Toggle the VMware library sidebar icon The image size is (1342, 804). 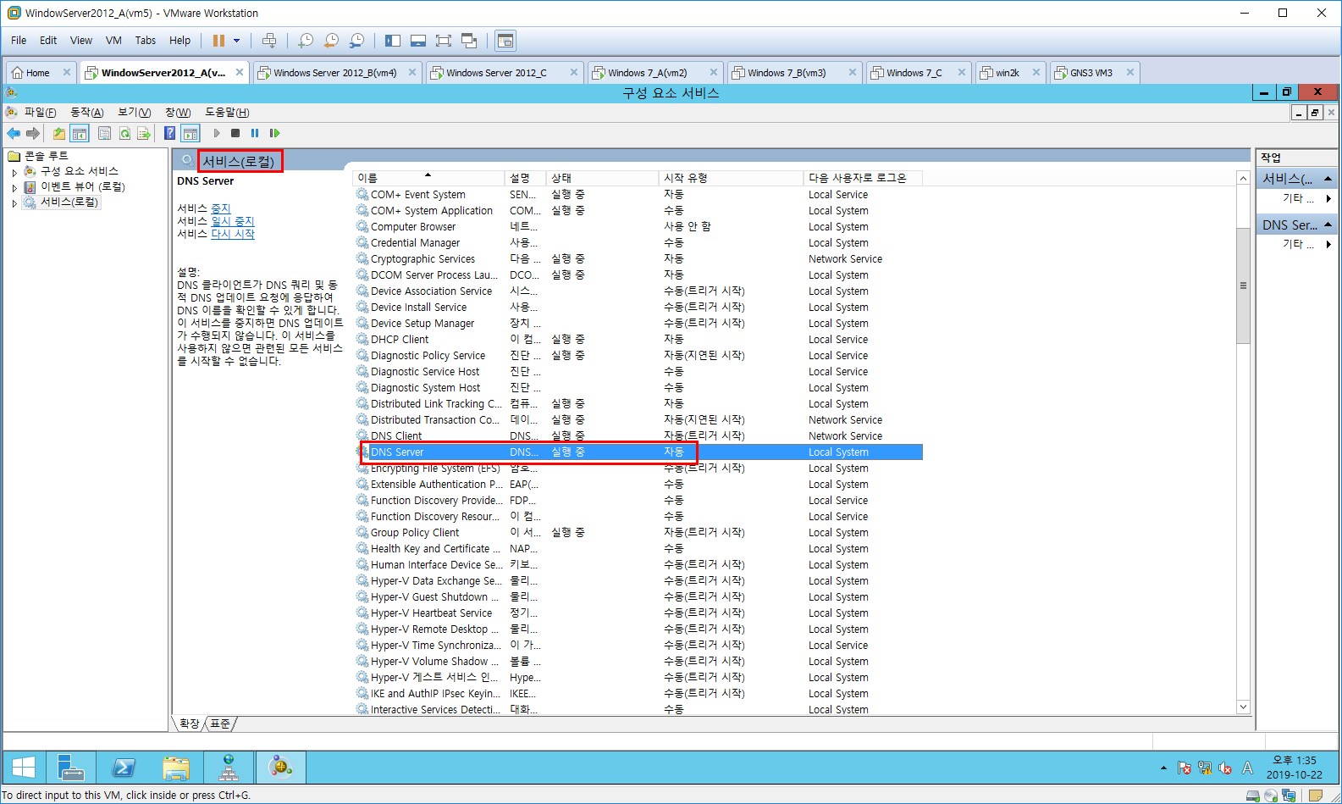tap(393, 41)
